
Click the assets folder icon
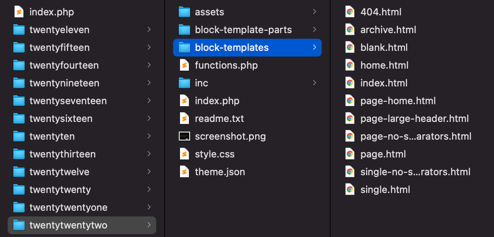(184, 12)
